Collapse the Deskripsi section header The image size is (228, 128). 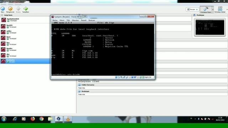point(152,91)
